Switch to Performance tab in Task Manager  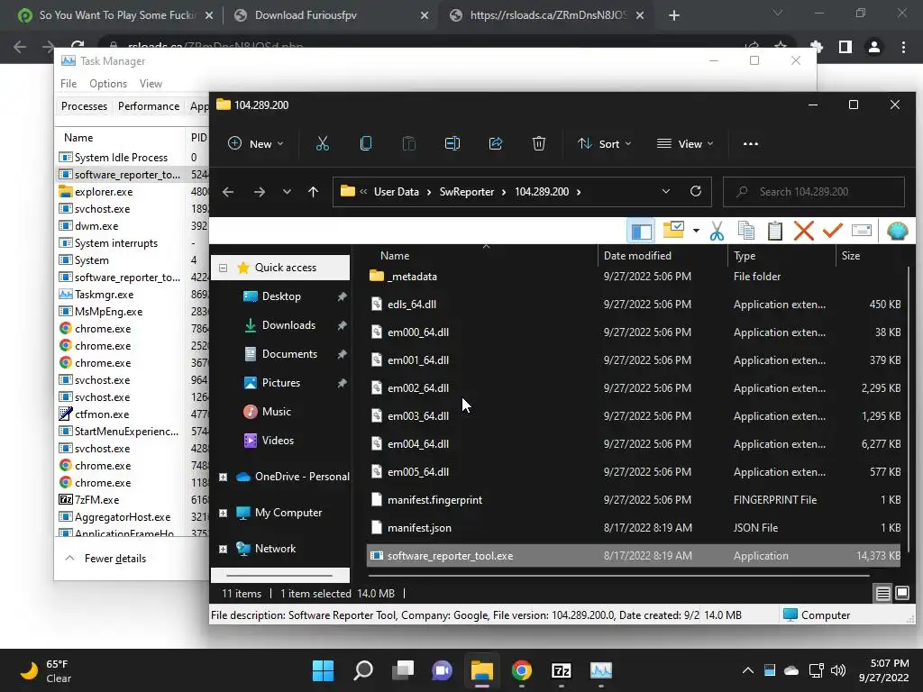point(149,106)
